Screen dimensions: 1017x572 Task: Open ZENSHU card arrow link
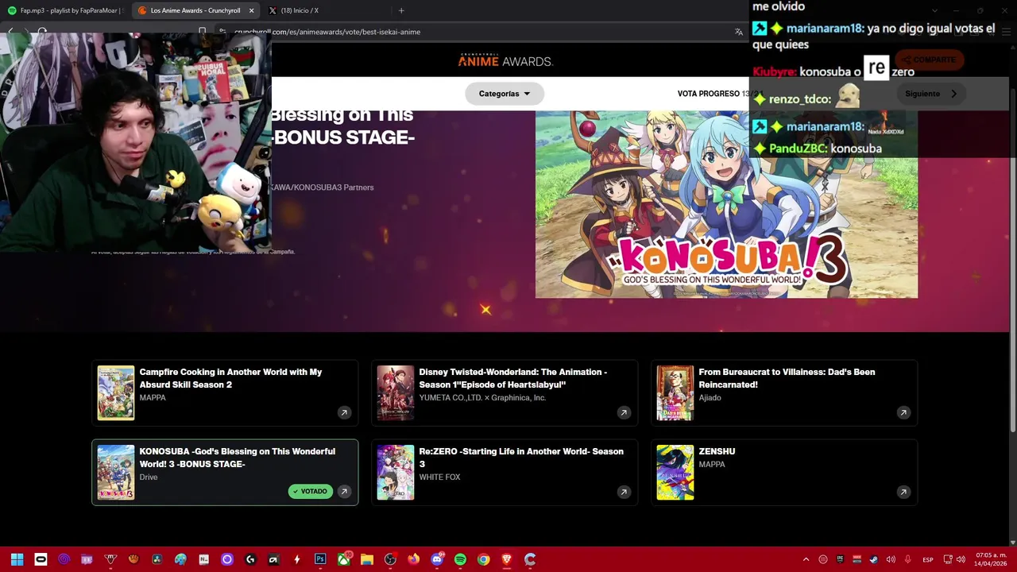[903, 492]
